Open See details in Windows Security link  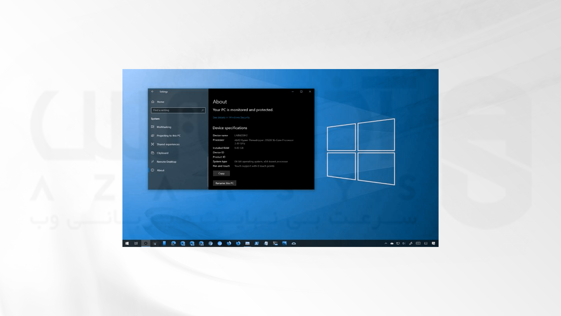[231, 118]
